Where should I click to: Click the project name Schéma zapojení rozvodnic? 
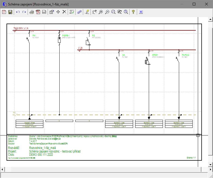pyautogui.click(x=55, y=151)
